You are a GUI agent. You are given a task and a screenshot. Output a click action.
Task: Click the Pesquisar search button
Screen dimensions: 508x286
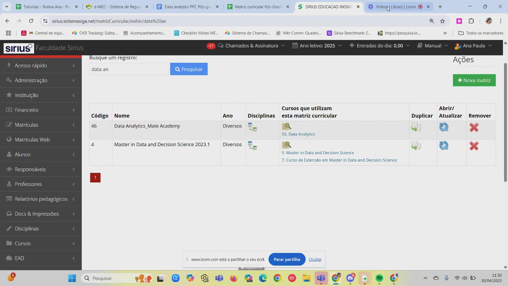(x=189, y=69)
